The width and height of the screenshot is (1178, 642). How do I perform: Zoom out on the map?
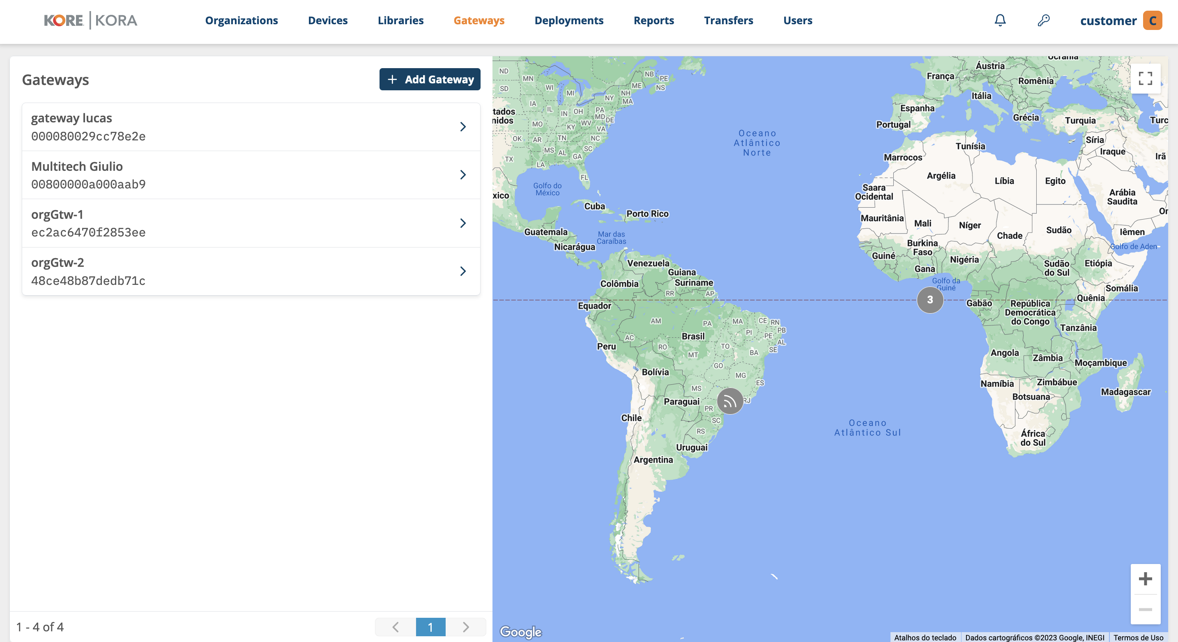1145,609
